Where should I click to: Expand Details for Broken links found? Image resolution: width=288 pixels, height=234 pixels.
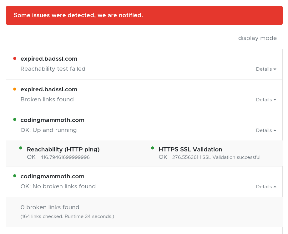(x=266, y=100)
